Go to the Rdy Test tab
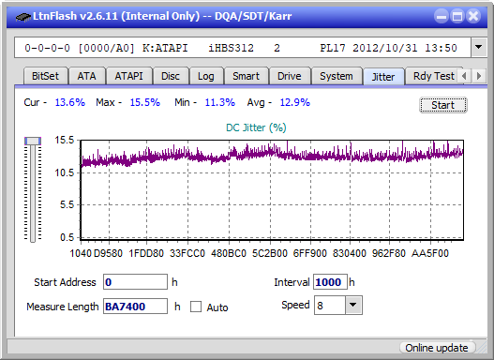 tap(433, 76)
